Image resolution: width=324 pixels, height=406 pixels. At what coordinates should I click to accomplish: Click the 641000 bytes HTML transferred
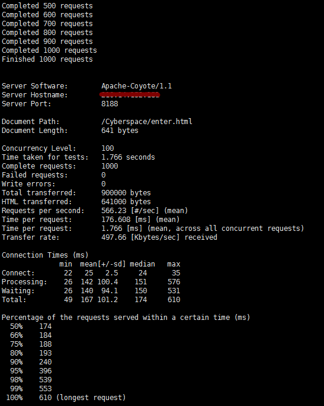pos(126,202)
